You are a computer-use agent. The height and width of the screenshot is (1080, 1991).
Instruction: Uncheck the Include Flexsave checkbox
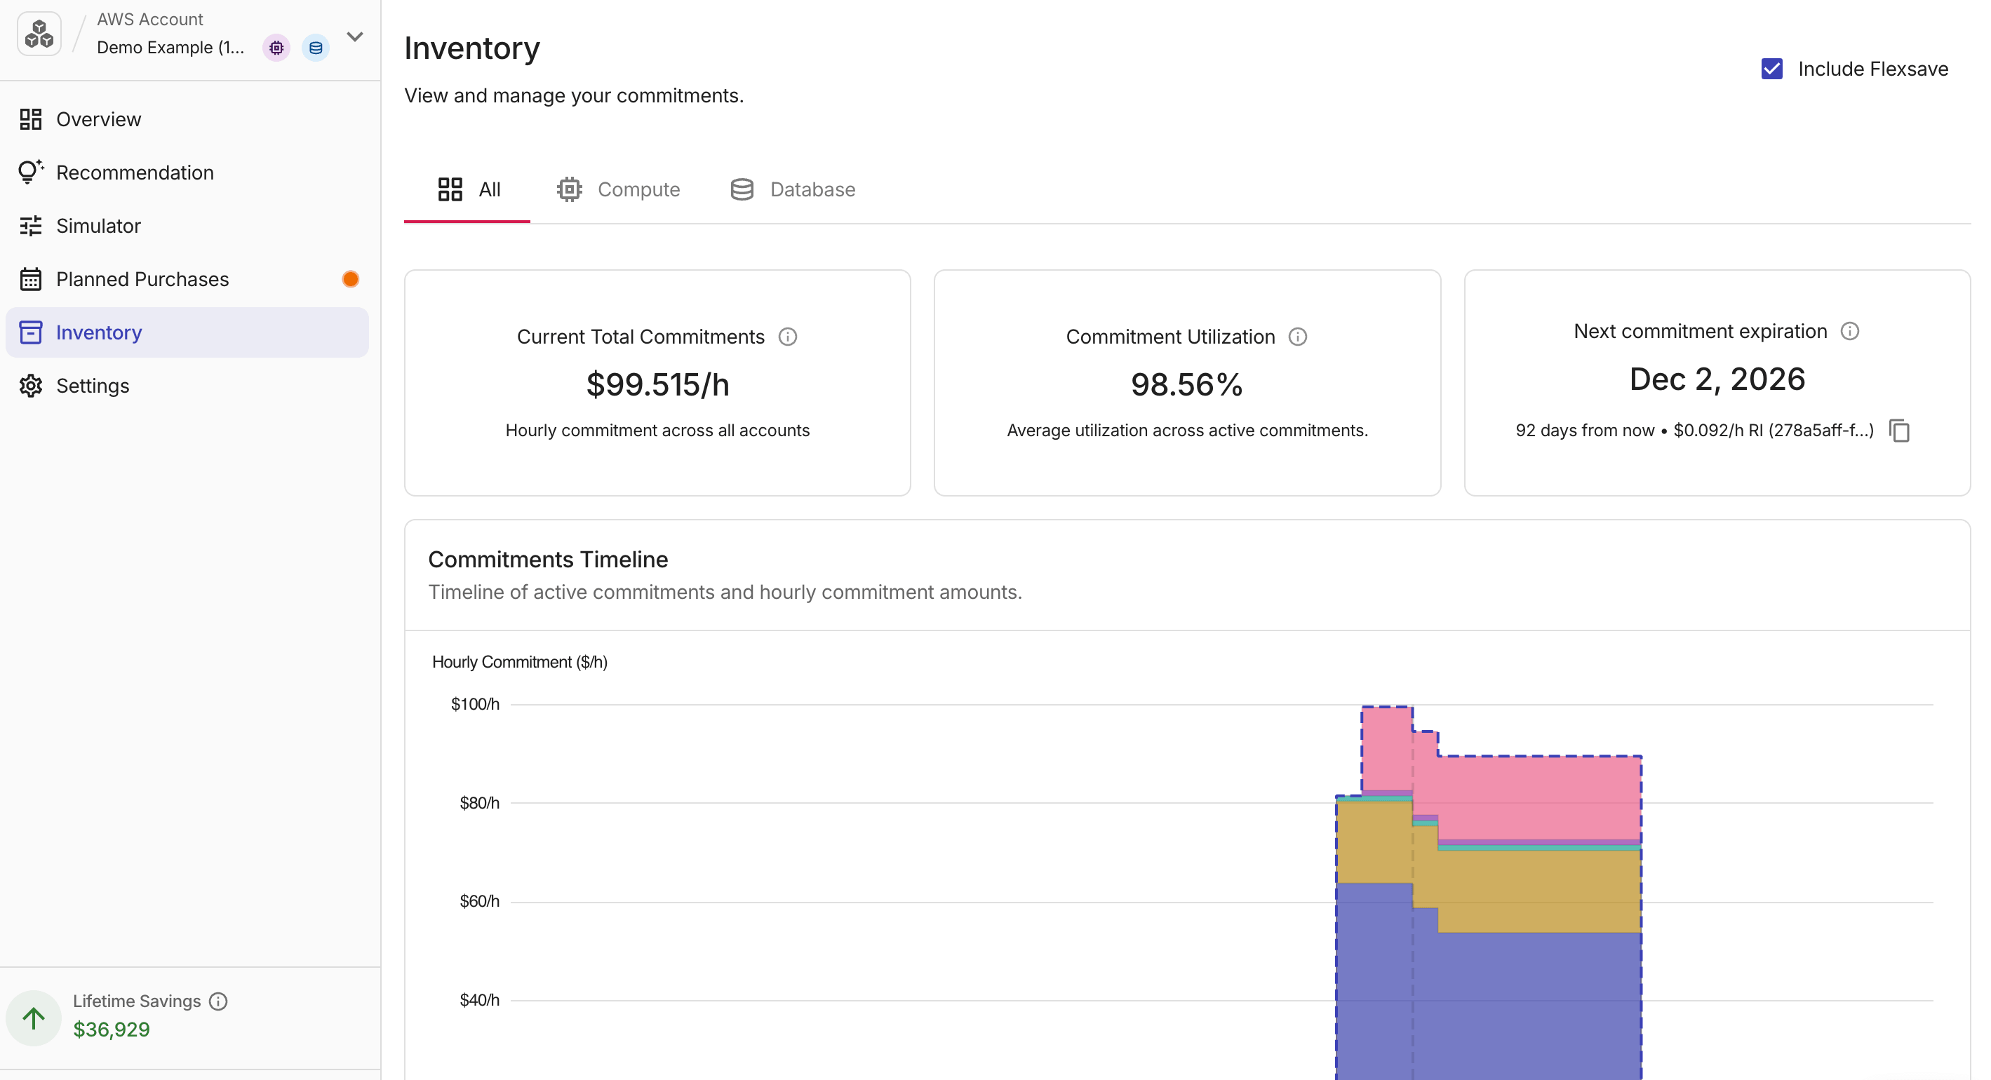tap(1772, 69)
